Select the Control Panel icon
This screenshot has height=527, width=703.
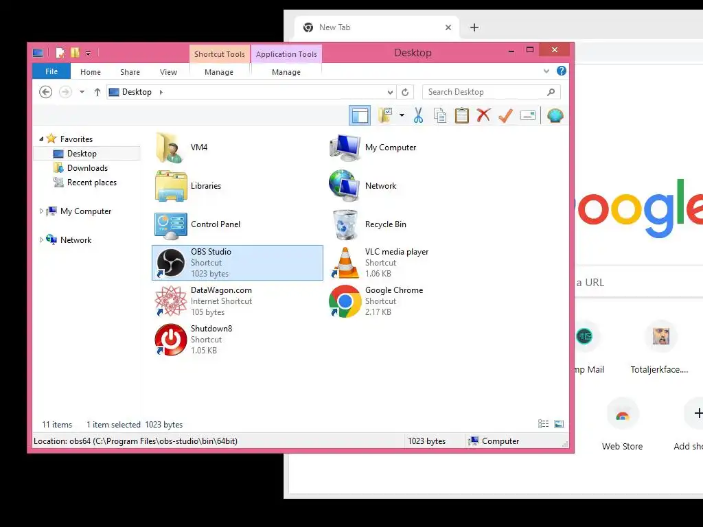(x=170, y=224)
